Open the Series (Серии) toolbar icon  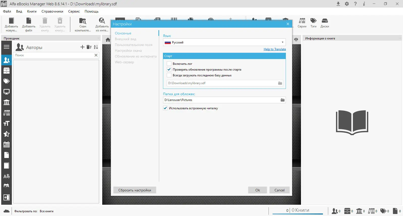tap(302, 23)
